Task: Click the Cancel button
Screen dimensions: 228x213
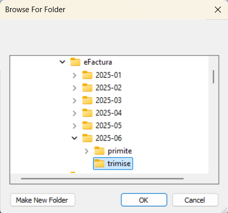Action: (x=195, y=200)
